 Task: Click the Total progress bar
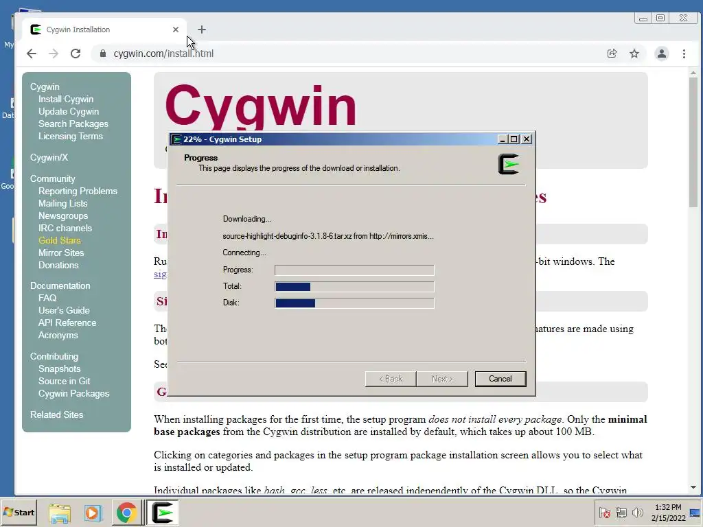click(354, 287)
